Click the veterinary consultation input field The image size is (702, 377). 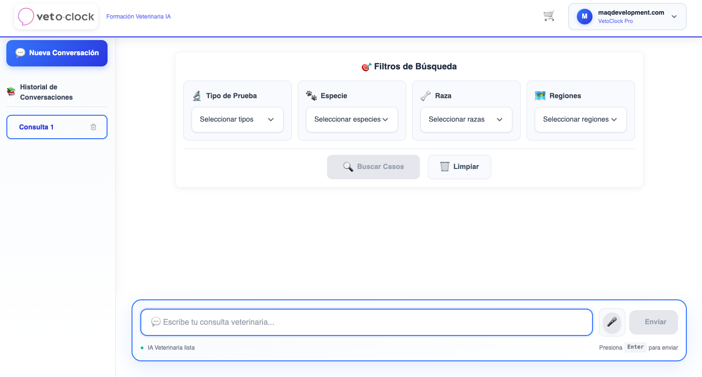coord(366,322)
